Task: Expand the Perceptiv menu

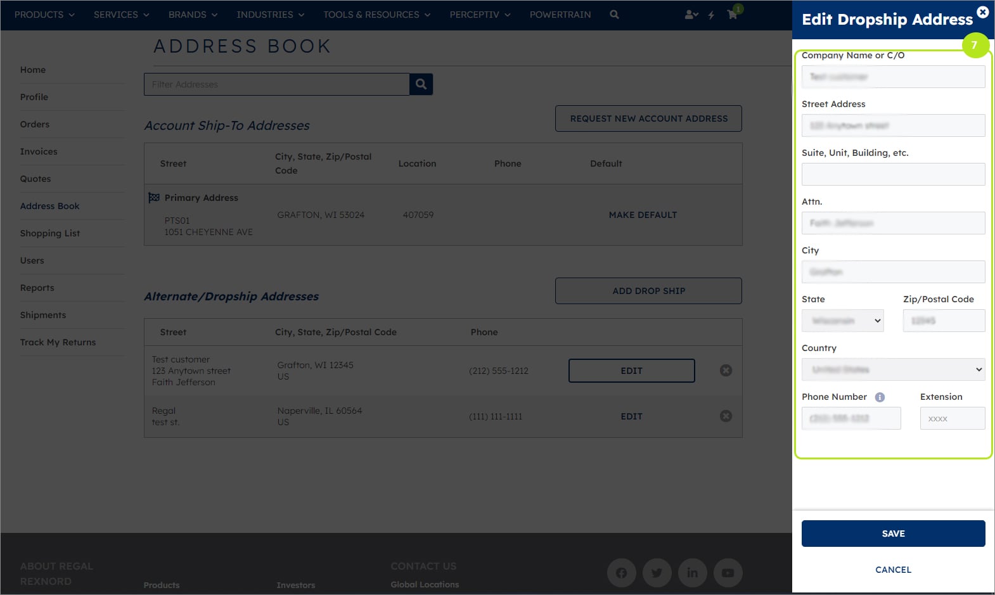Action: 480,15
